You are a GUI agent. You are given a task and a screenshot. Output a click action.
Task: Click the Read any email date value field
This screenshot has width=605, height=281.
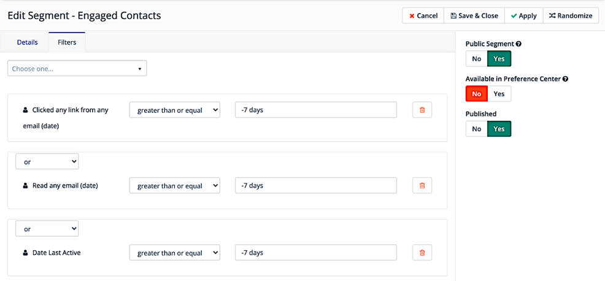pyautogui.click(x=315, y=185)
